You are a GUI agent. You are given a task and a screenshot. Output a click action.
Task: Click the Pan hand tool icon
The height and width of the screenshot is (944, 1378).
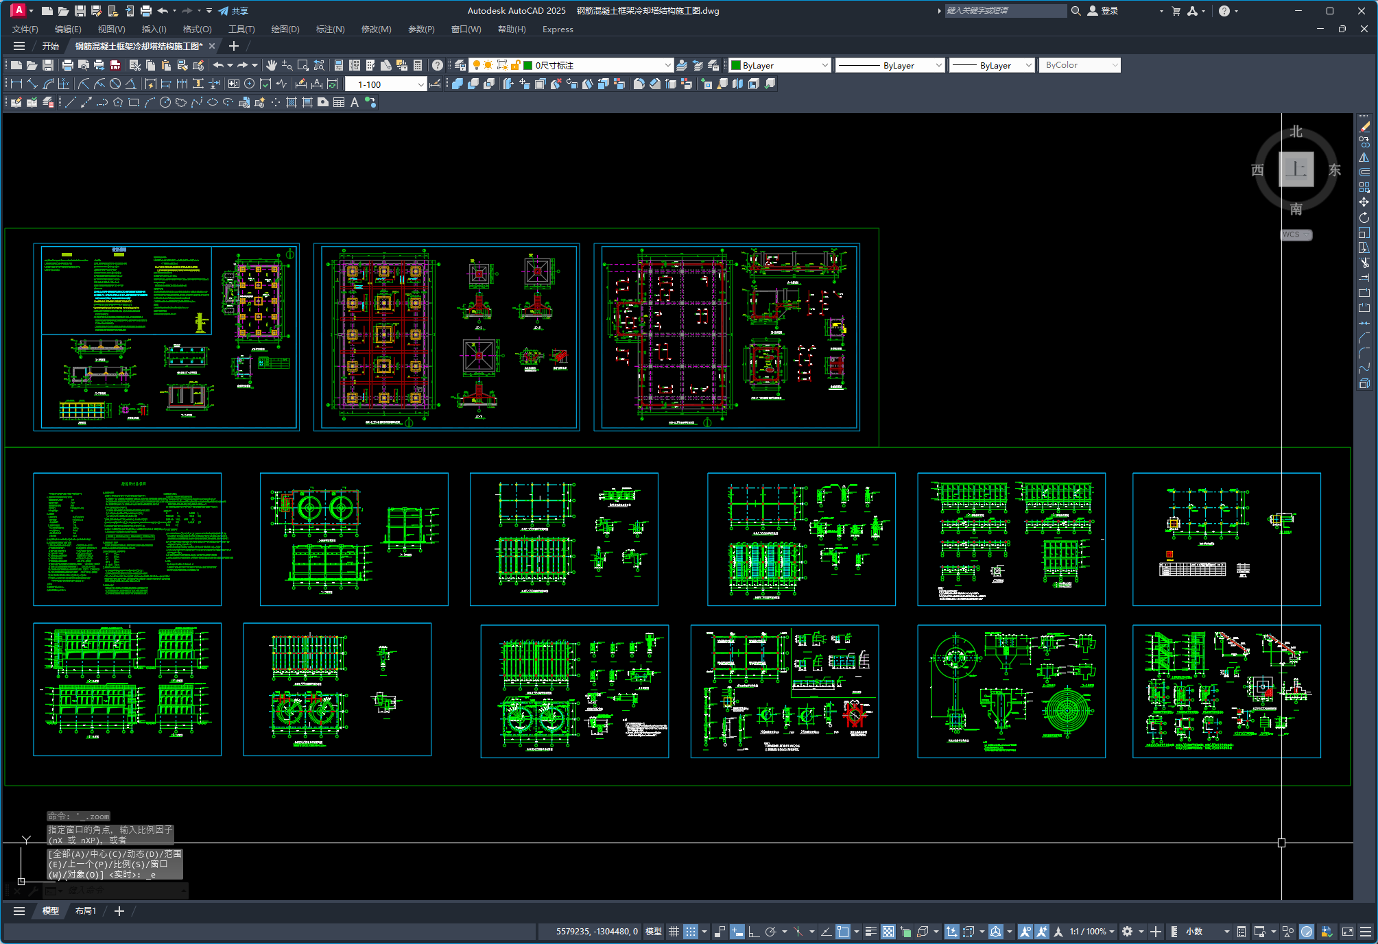pyautogui.click(x=272, y=65)
